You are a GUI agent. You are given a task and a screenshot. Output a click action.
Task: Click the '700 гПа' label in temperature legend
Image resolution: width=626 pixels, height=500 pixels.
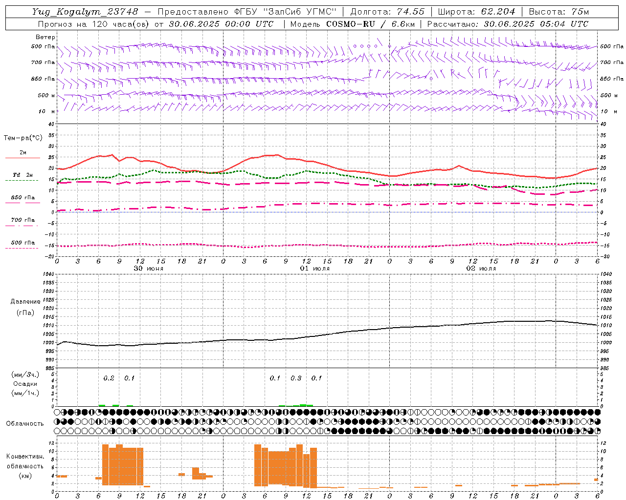click(x=22, y=220)
